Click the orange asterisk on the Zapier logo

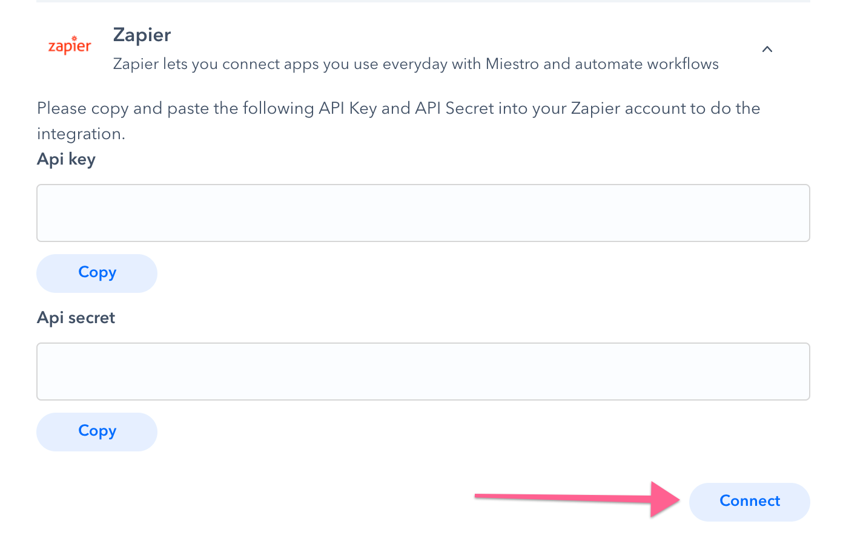click(74, 38)
